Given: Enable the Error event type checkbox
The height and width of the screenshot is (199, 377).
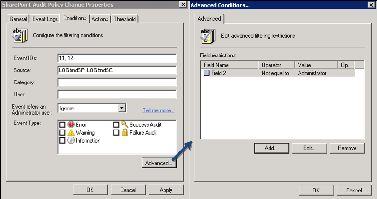Looking at the screenshot, I should tap(63, 125).
